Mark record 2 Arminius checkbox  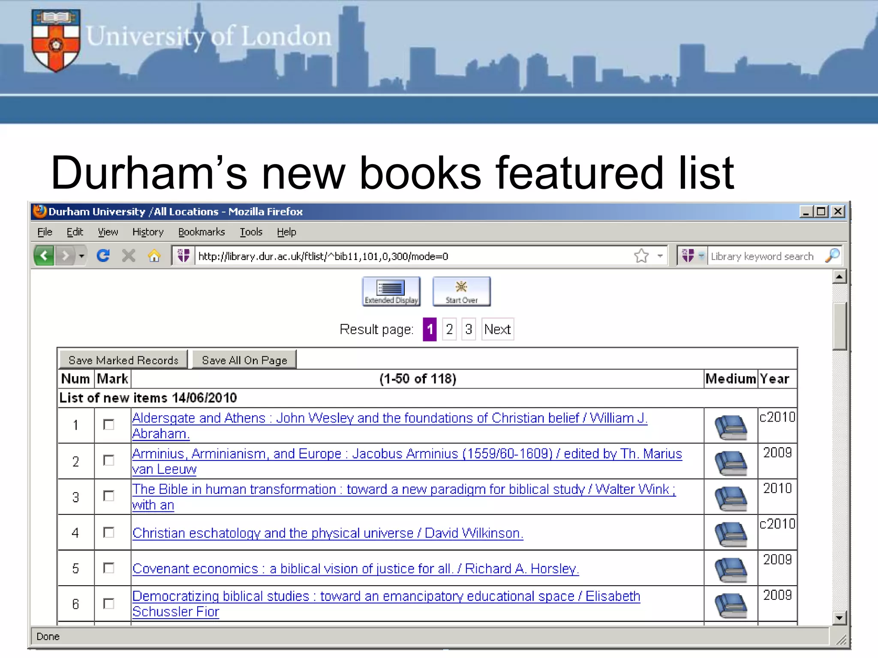(x=109, y=460)
